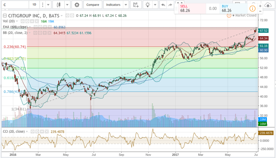This screenshot has width=276, height=158.
Task: Click the lightbulb ideas icon
Action: 147,5
